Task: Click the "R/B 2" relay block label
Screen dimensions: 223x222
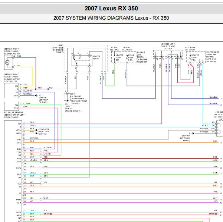Action: pos(61,45)
